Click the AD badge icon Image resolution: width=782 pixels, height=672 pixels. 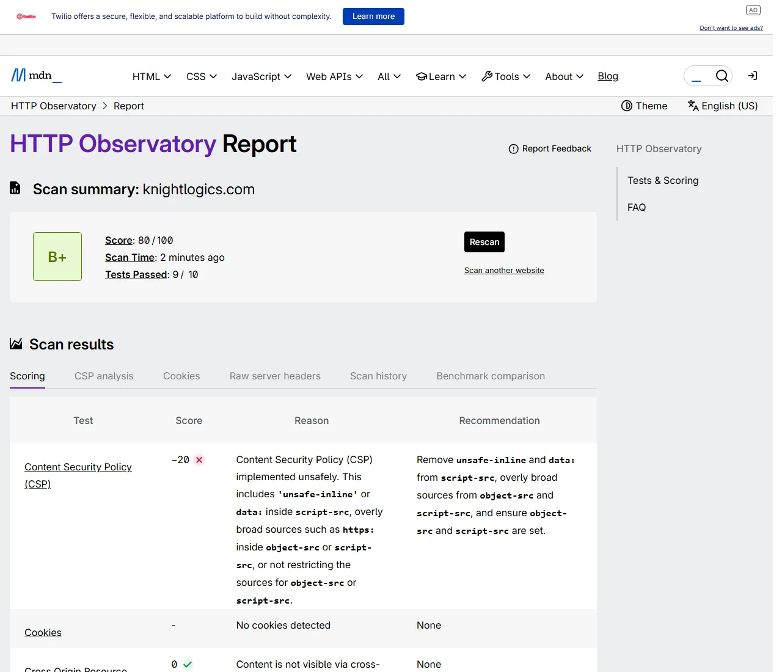(x=753, y=10)
